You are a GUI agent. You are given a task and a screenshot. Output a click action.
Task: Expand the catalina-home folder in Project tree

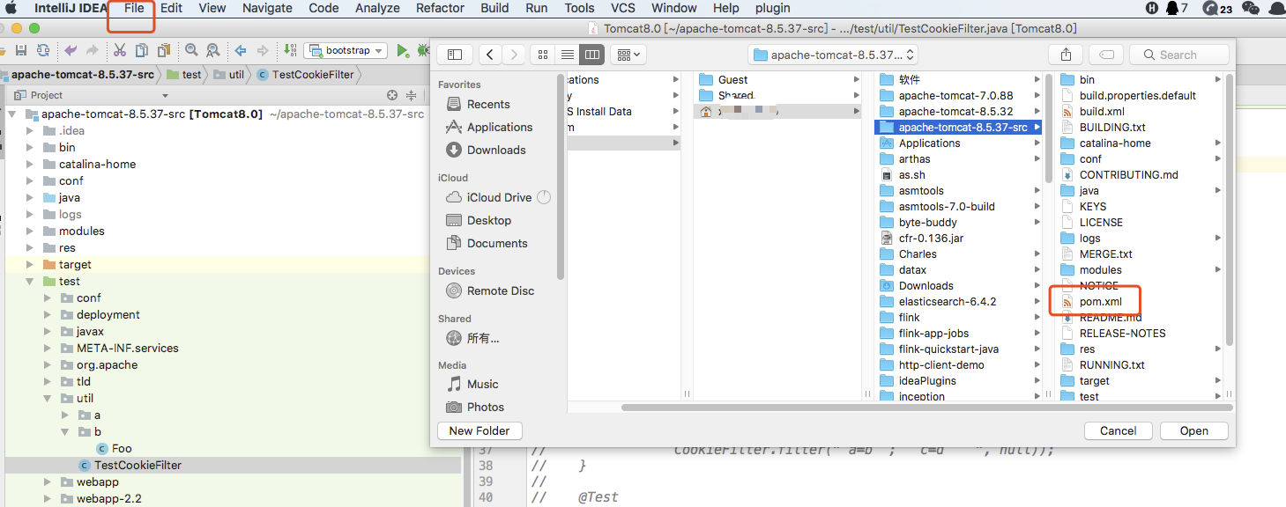click(32, 164)
